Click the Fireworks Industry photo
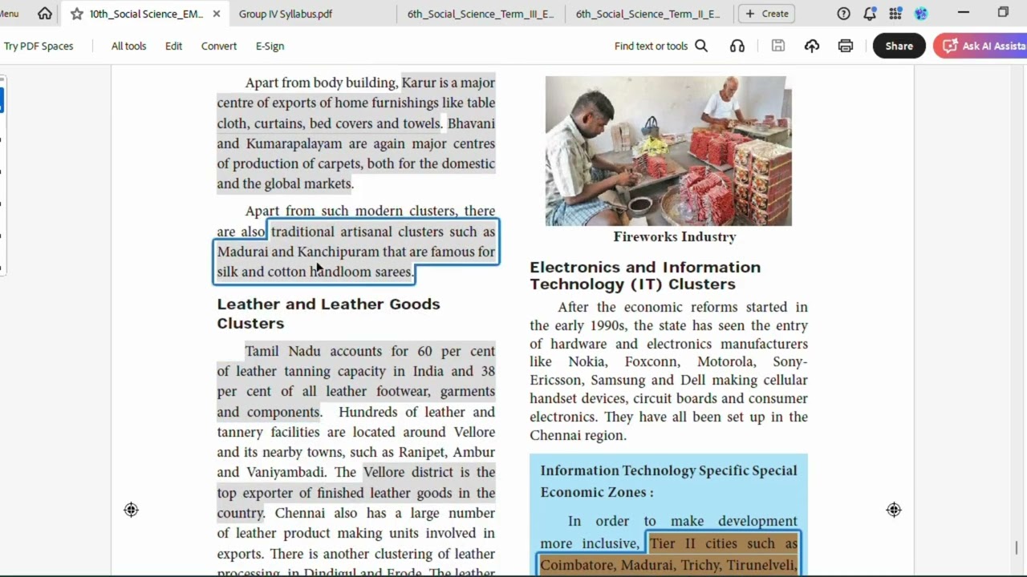Viewport: 1027px width, 577px height. point(668,151)
